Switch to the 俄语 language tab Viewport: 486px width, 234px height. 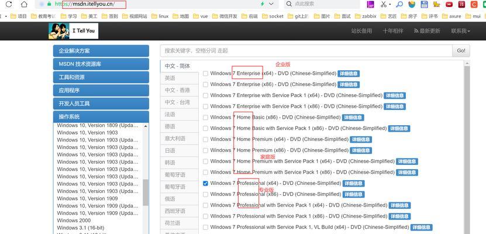point(179,199)
